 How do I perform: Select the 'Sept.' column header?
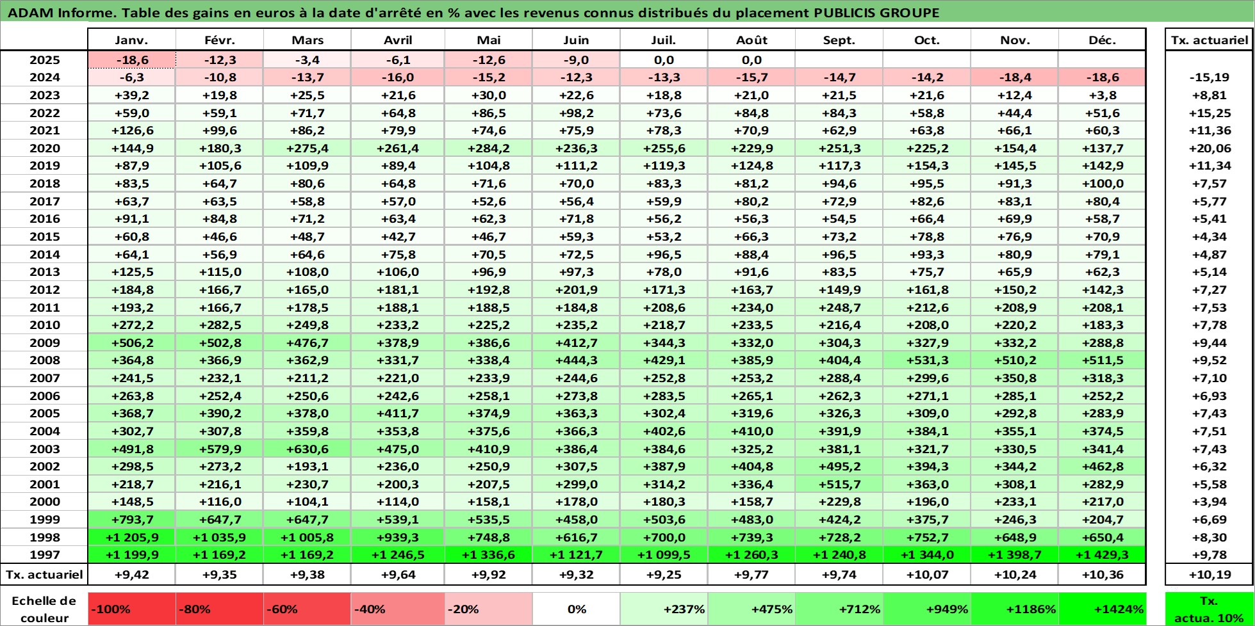(x=839, y=40)
